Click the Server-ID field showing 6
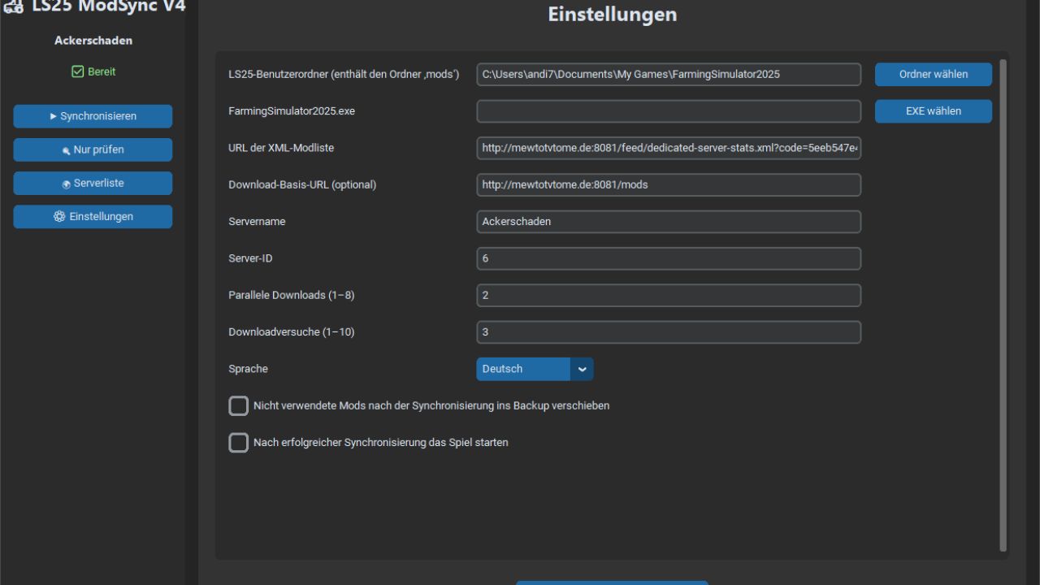This screenshot has width=1040, height=585. coord(669,258)
